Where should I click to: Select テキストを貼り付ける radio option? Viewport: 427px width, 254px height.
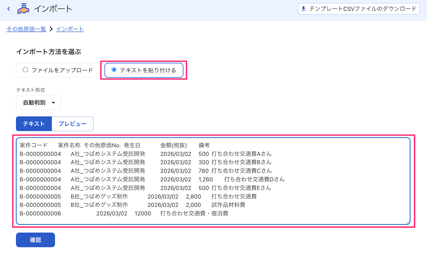[144, 70]
